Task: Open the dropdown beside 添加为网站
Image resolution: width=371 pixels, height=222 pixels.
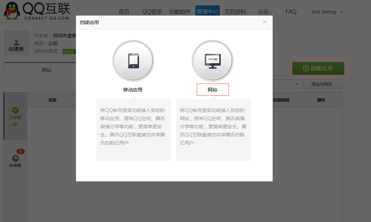Action: (x=297, y=84)
